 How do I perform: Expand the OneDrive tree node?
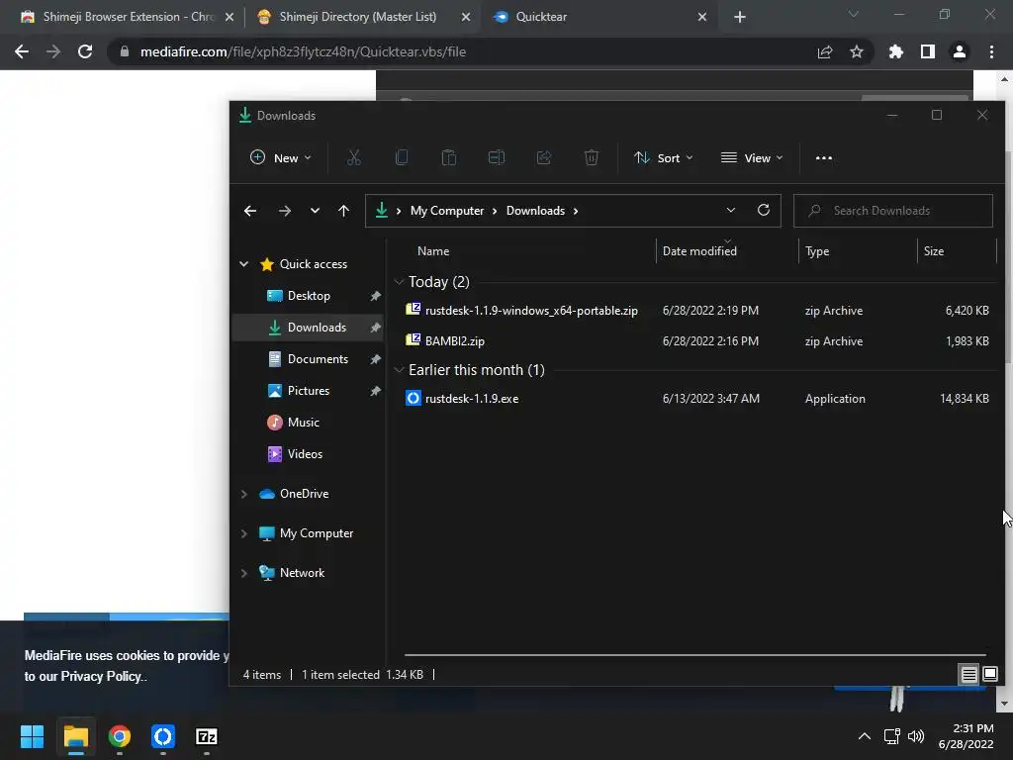pos(244,494)
